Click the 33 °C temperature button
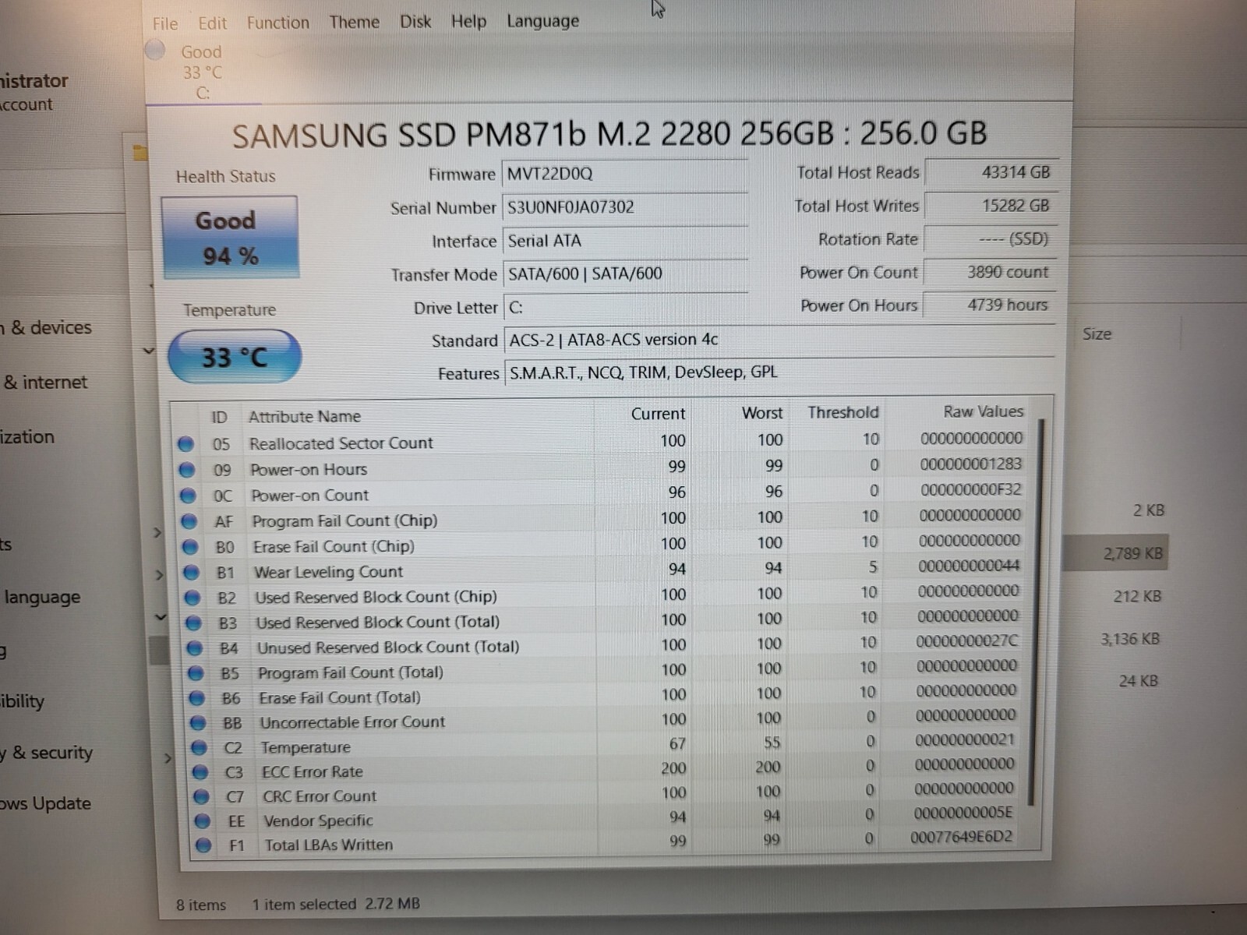The height and width of the screenshot is (935, 1247). [234, 356]
